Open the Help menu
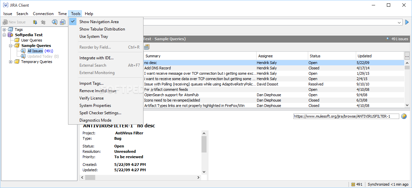Screen dimensions: 412x188 [89, 14]
